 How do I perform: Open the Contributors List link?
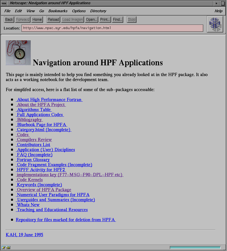pos(33,145)
